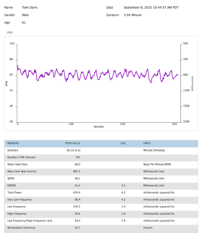Viewport: 202px width, 237px height.
Task: Select the 5:04 Minute duration value
Action: pos(133,15)
